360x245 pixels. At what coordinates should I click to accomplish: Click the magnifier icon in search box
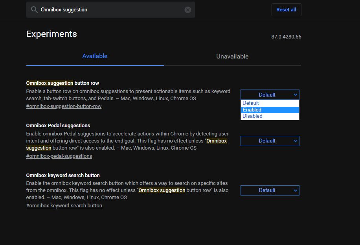[34, 10]
